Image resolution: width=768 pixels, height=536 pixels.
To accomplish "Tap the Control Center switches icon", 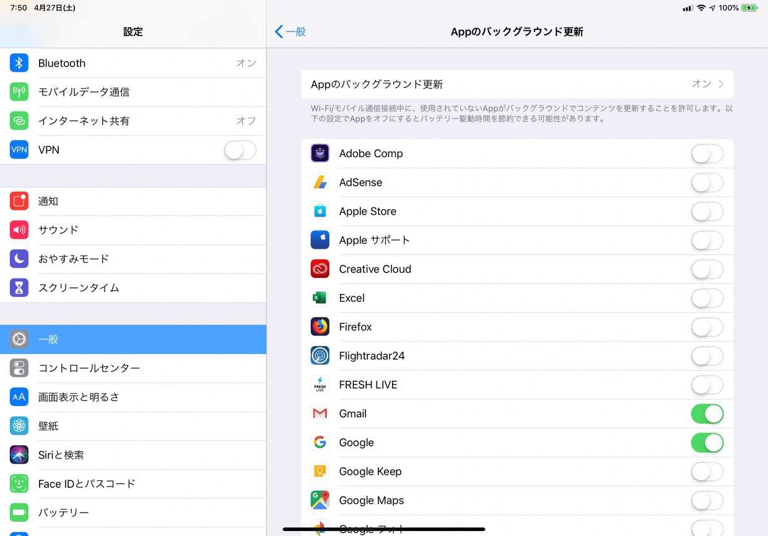I will 19,368.
